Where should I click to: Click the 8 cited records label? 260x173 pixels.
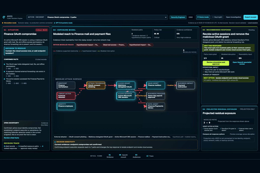(x=41, y=59)
